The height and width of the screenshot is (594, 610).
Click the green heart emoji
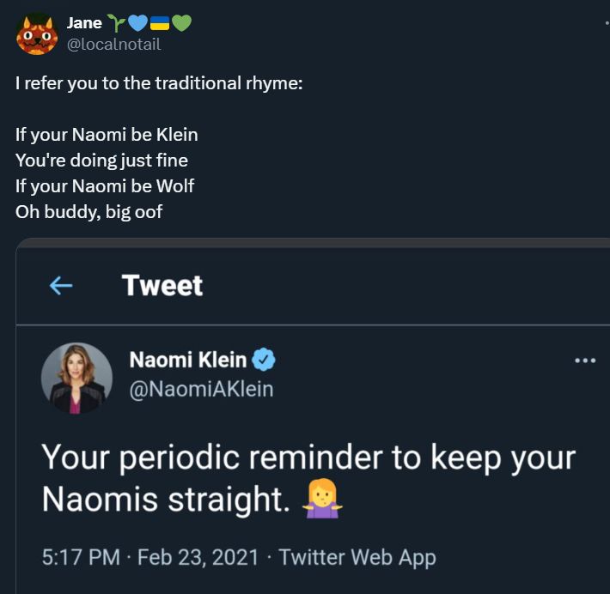pyautogui.click(x=181, y=23)
